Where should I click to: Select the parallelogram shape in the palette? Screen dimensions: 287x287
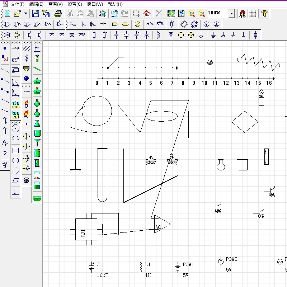click(15, 181)
